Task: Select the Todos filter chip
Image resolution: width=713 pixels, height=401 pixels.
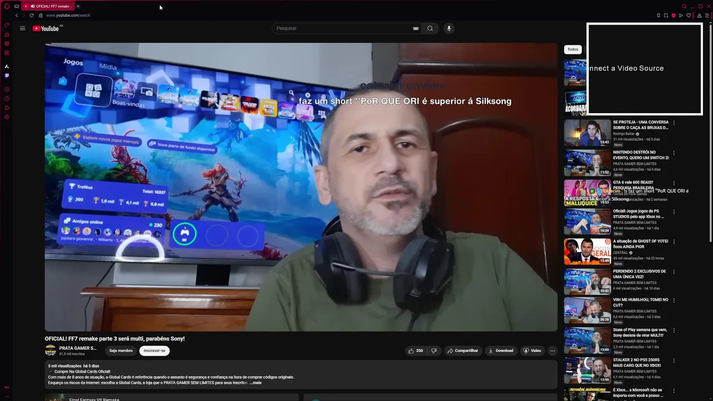Action: [x=573, y=49]
